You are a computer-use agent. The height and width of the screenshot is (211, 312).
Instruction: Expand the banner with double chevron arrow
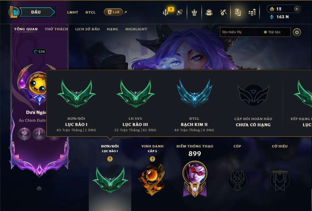[39, 188]
